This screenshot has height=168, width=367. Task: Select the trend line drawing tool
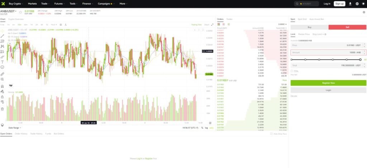(3, 36)
